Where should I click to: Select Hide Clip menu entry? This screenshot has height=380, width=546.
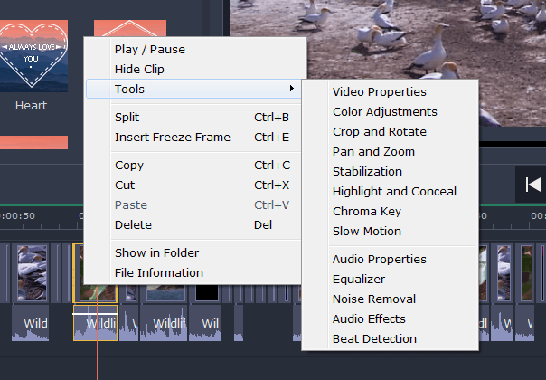(140, 69)
